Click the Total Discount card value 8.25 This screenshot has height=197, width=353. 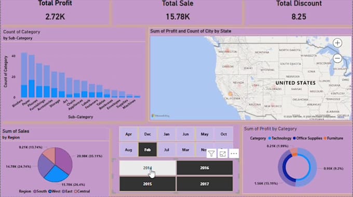pyautogui.click(x=298, y=17)
